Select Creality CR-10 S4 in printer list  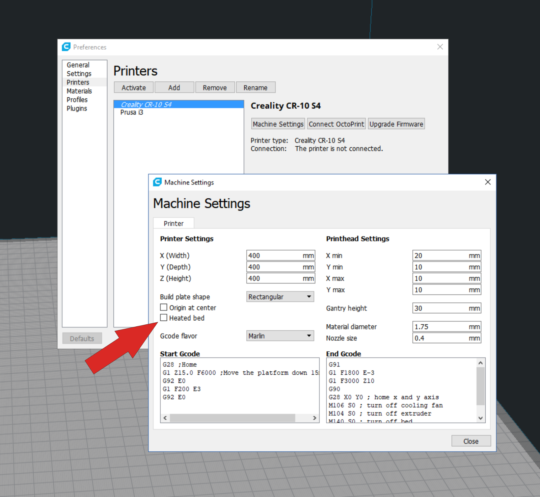coord(179,104)
